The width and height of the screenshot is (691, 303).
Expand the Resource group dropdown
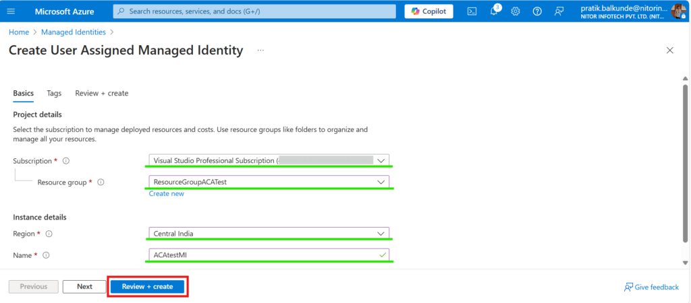pos(269,182)
